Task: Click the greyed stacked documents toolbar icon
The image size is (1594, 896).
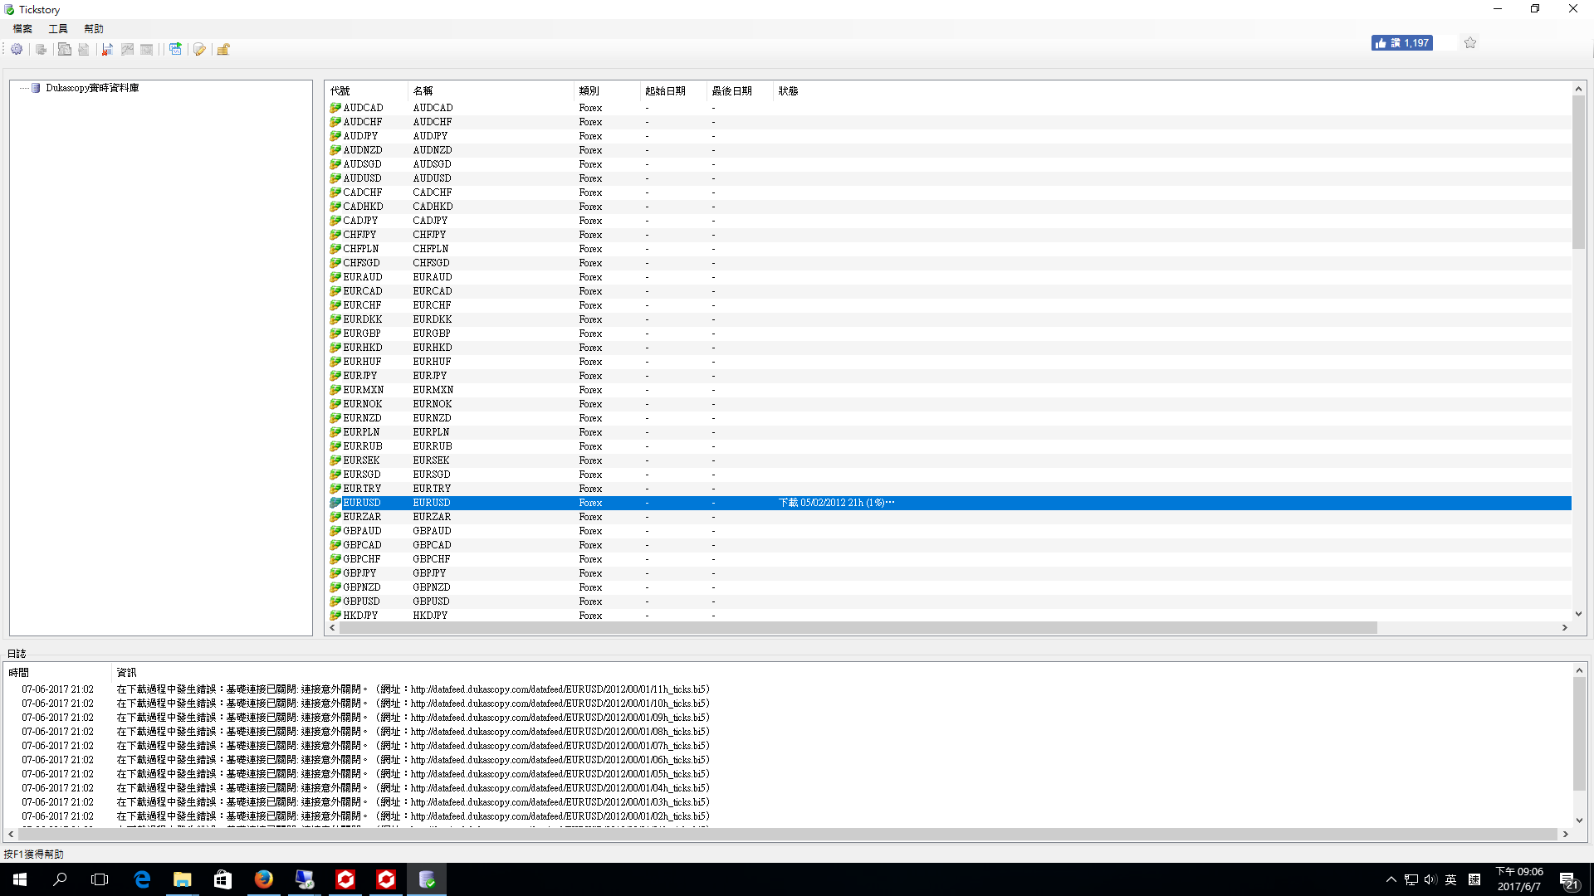Action: coord(64,50)
